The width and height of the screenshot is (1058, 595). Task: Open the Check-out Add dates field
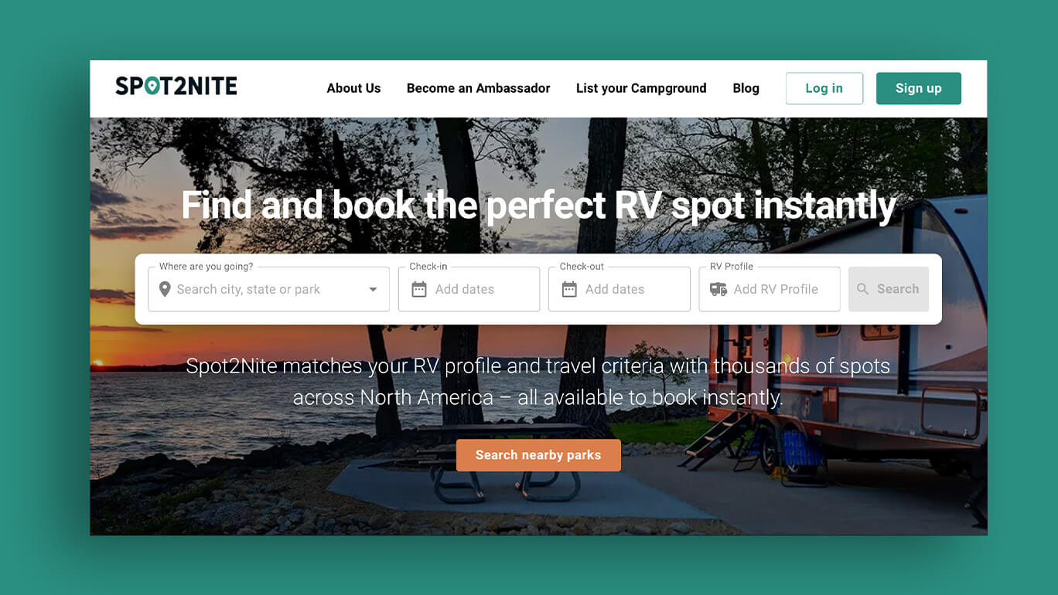[x=619, y=289]
